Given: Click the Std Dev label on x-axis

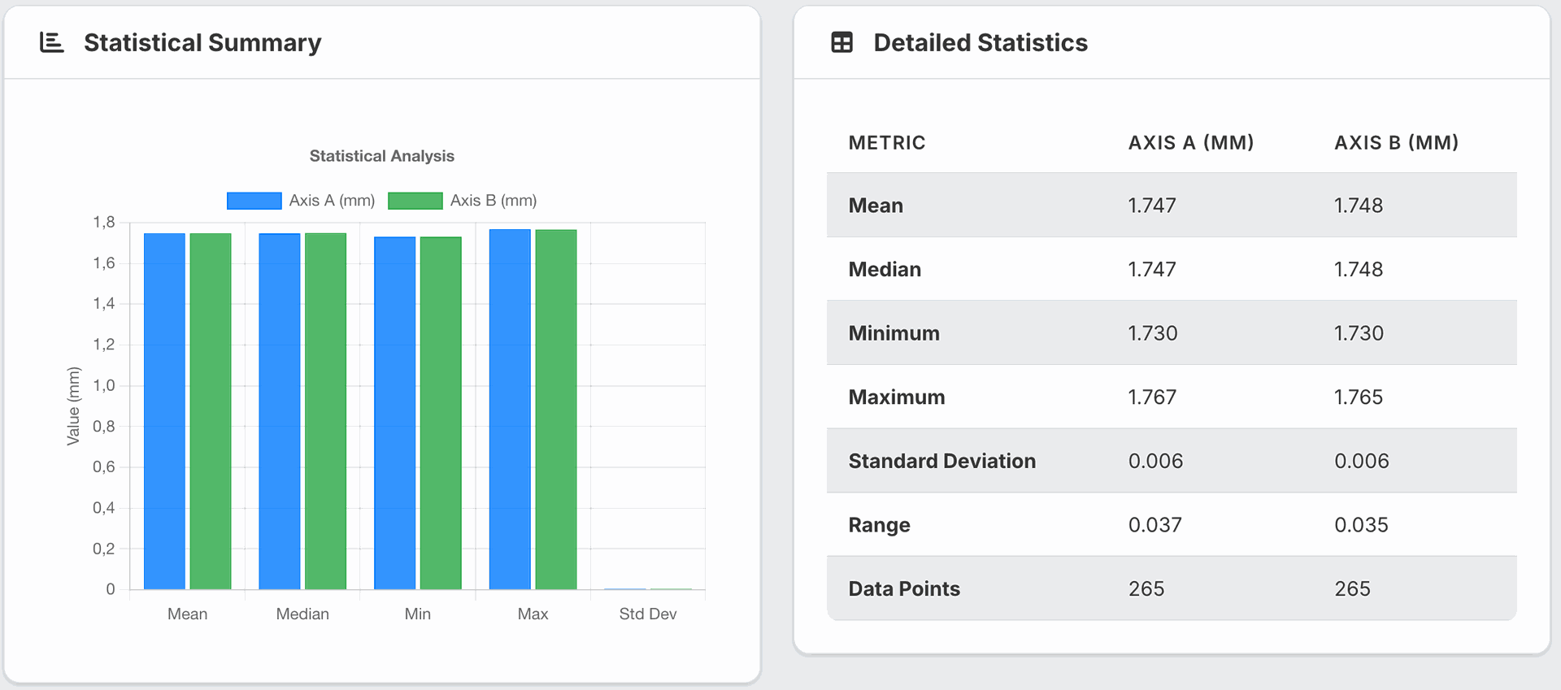Looking at the screenshot, I should 647,614.
